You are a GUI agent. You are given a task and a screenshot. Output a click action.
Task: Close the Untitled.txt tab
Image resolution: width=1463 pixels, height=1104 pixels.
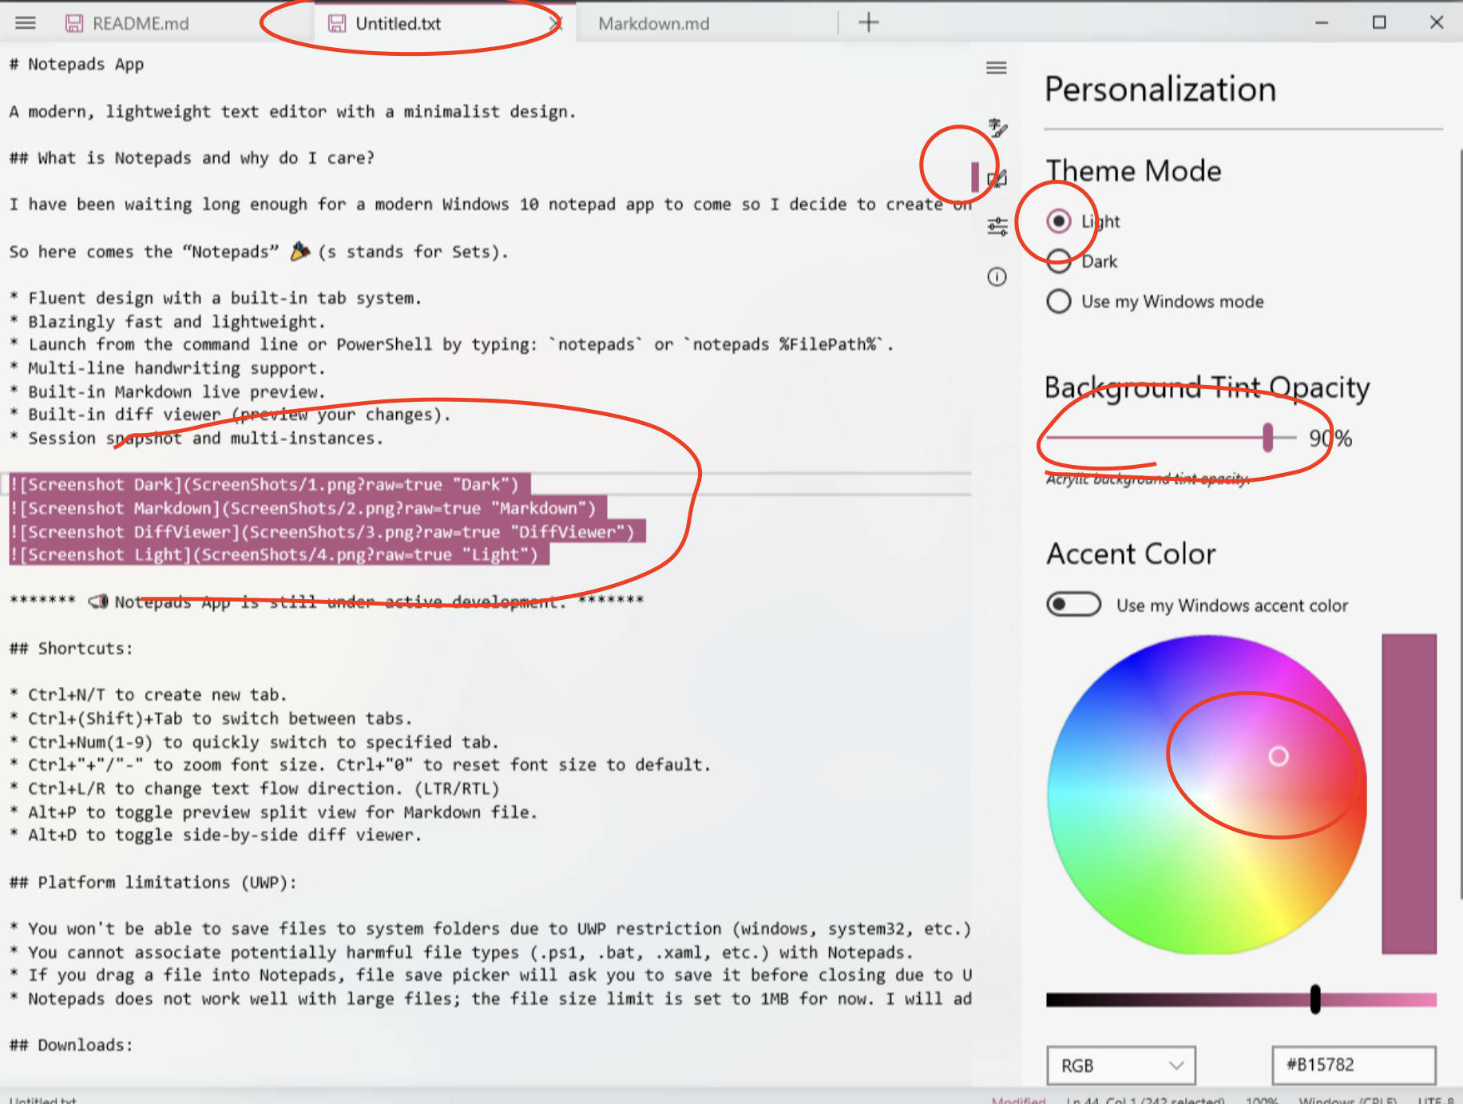[557, 24]
